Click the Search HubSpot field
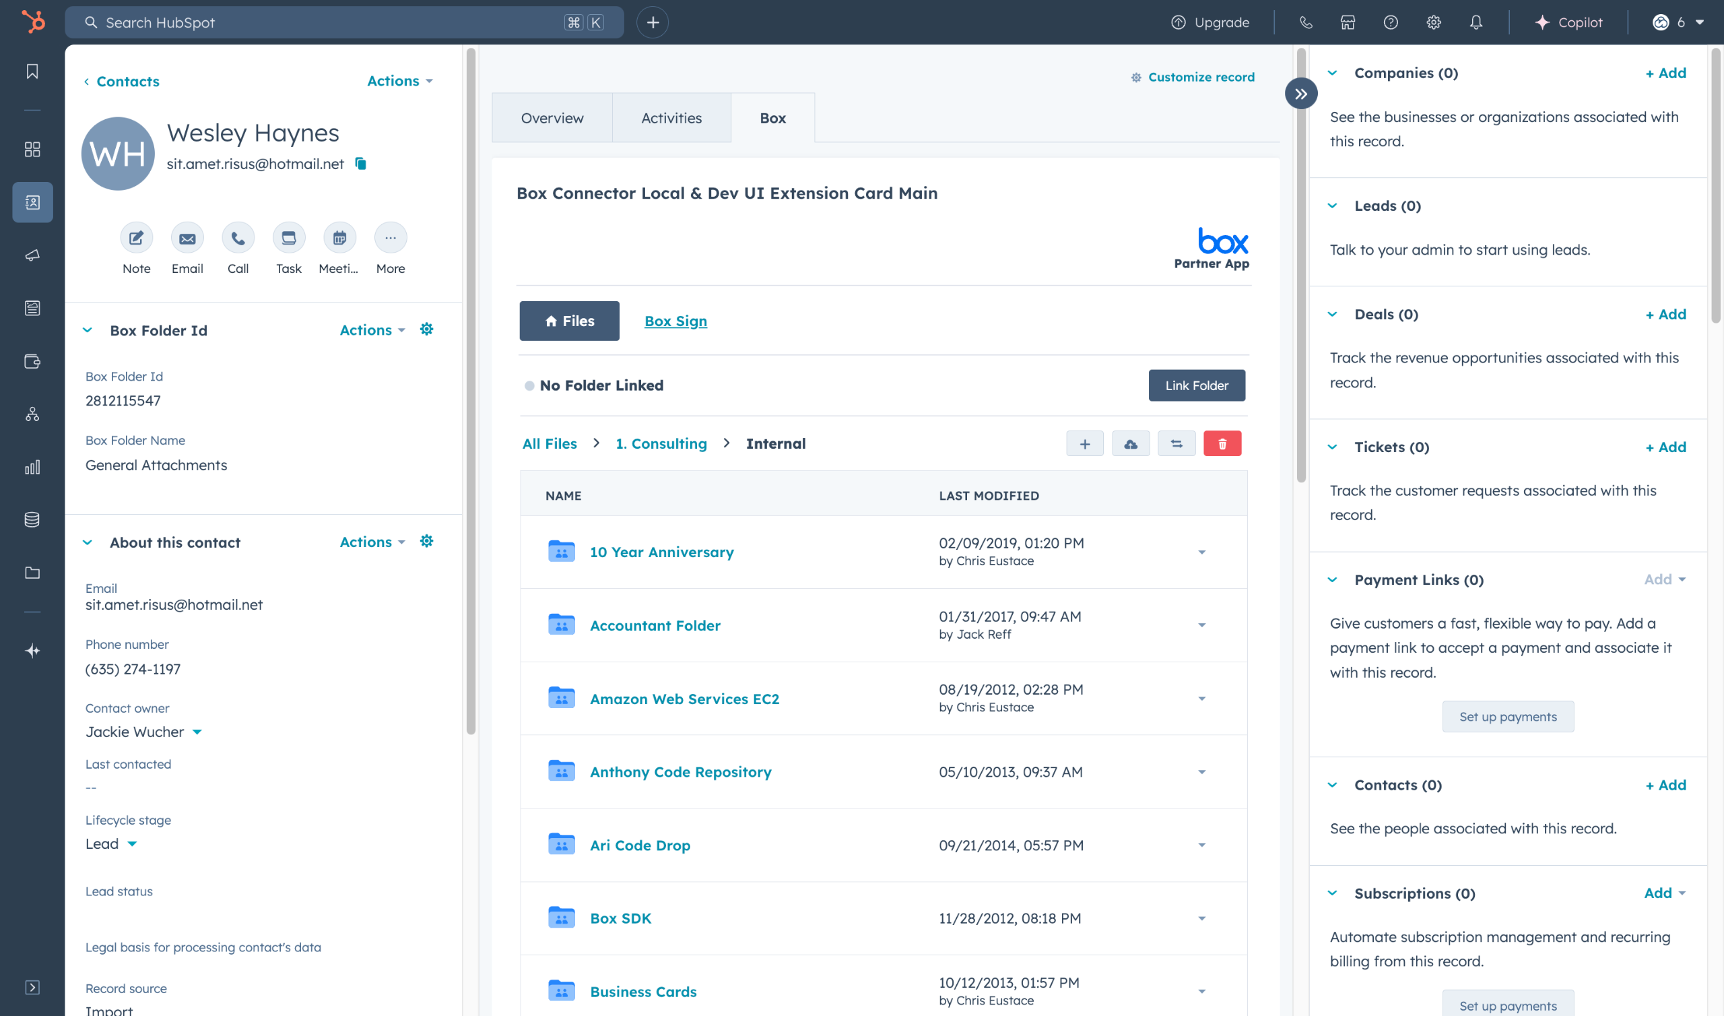1724x1016 pixels. click(329, 23)
